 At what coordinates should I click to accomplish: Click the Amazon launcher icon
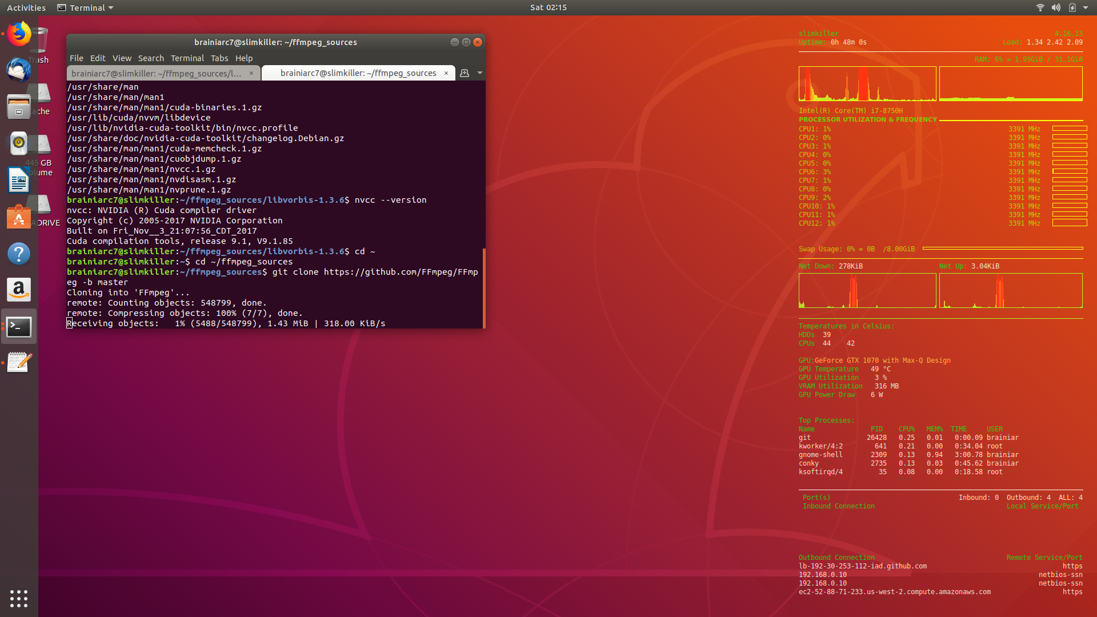pyautogui.click(x=19, y=290)
